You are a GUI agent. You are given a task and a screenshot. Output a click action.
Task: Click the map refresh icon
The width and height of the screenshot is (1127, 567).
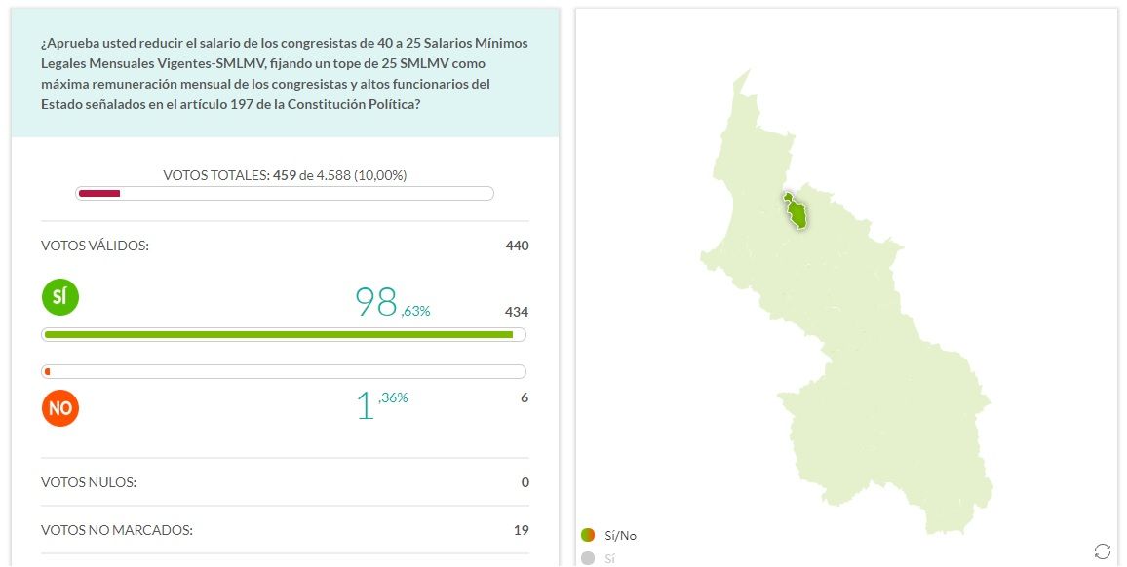click(1103, 551)
